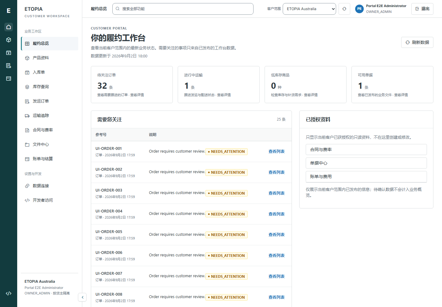Open the ETOPIA Australia customer scope dropdown
Viewport: 442px width, 307px height.
pyautogui.click(x=309, y=9)
